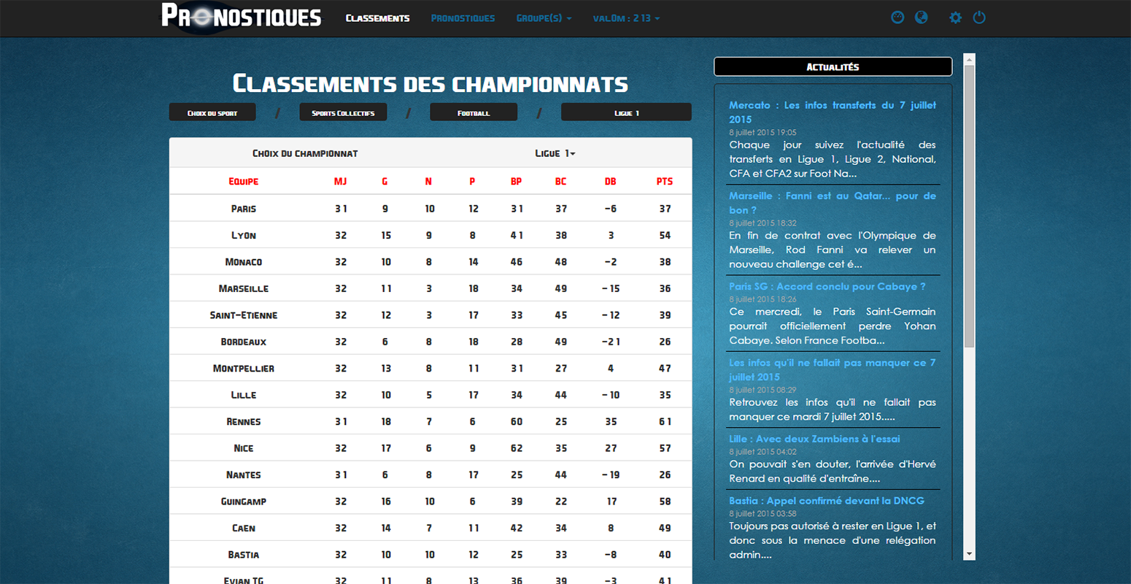
Task: Expand the Groupe(s) navigation dropdown
Action: [544, 18]
